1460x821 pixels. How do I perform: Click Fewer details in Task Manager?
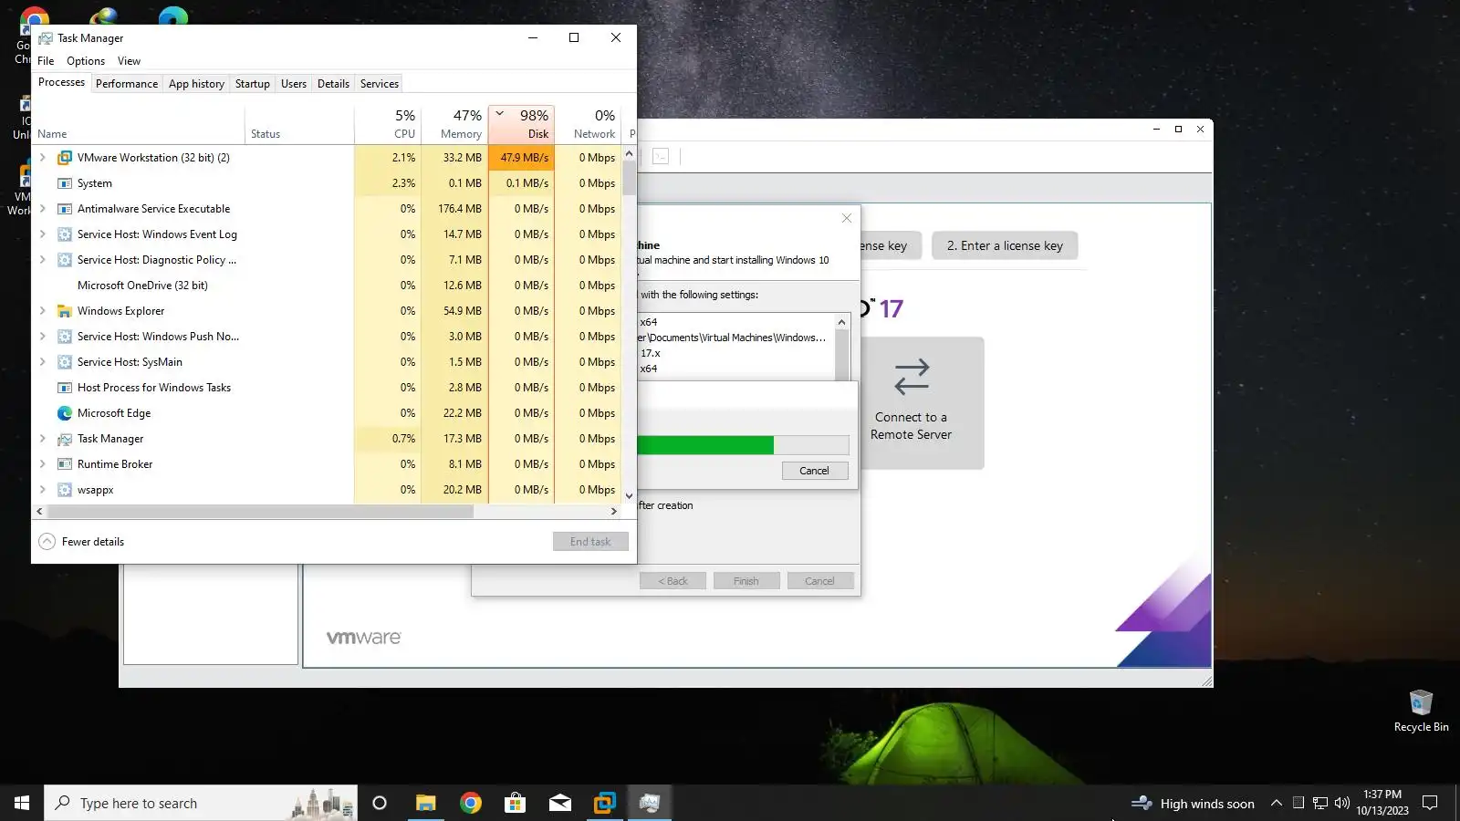[x=82, y=542]
